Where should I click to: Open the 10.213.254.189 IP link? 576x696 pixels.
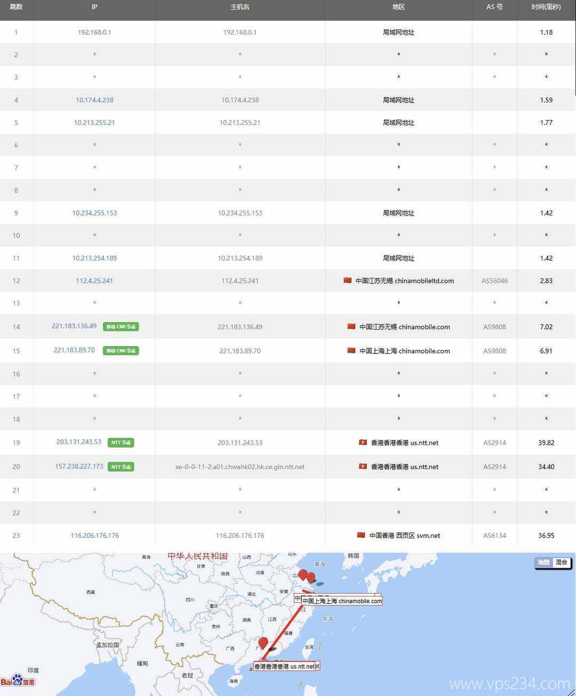(x=94, y=258)
